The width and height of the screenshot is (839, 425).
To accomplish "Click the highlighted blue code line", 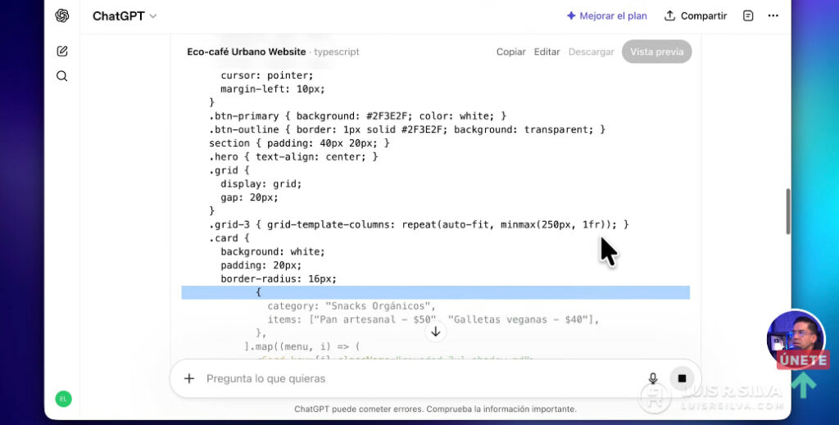I will [436, 292].
